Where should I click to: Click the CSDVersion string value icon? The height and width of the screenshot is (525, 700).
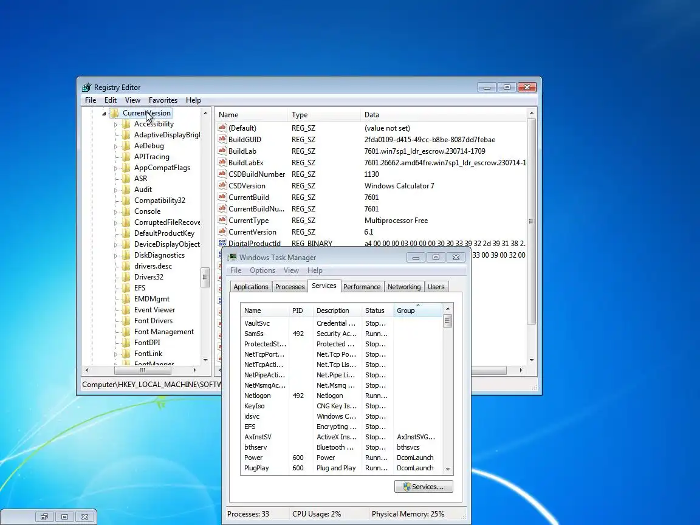pyautogui.click(x=222, y=186)
